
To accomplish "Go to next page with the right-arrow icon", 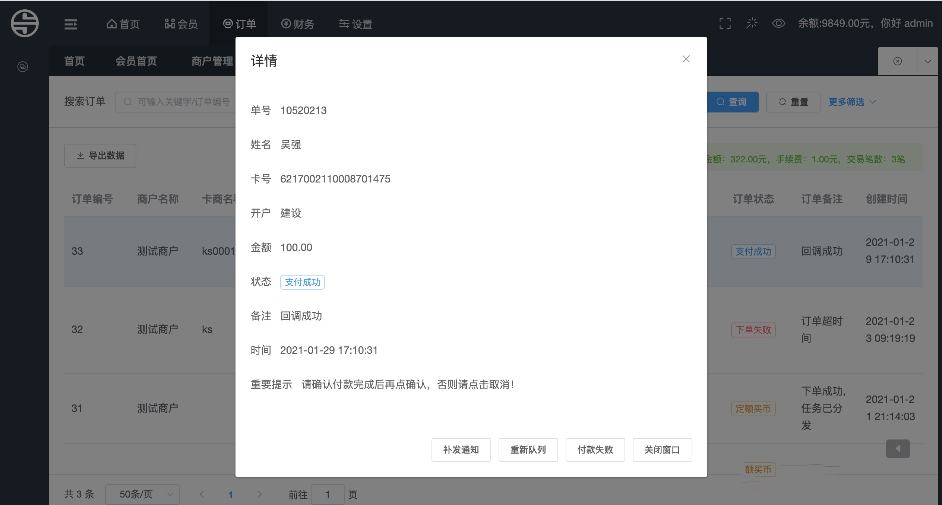I will [x=259, y=494].
